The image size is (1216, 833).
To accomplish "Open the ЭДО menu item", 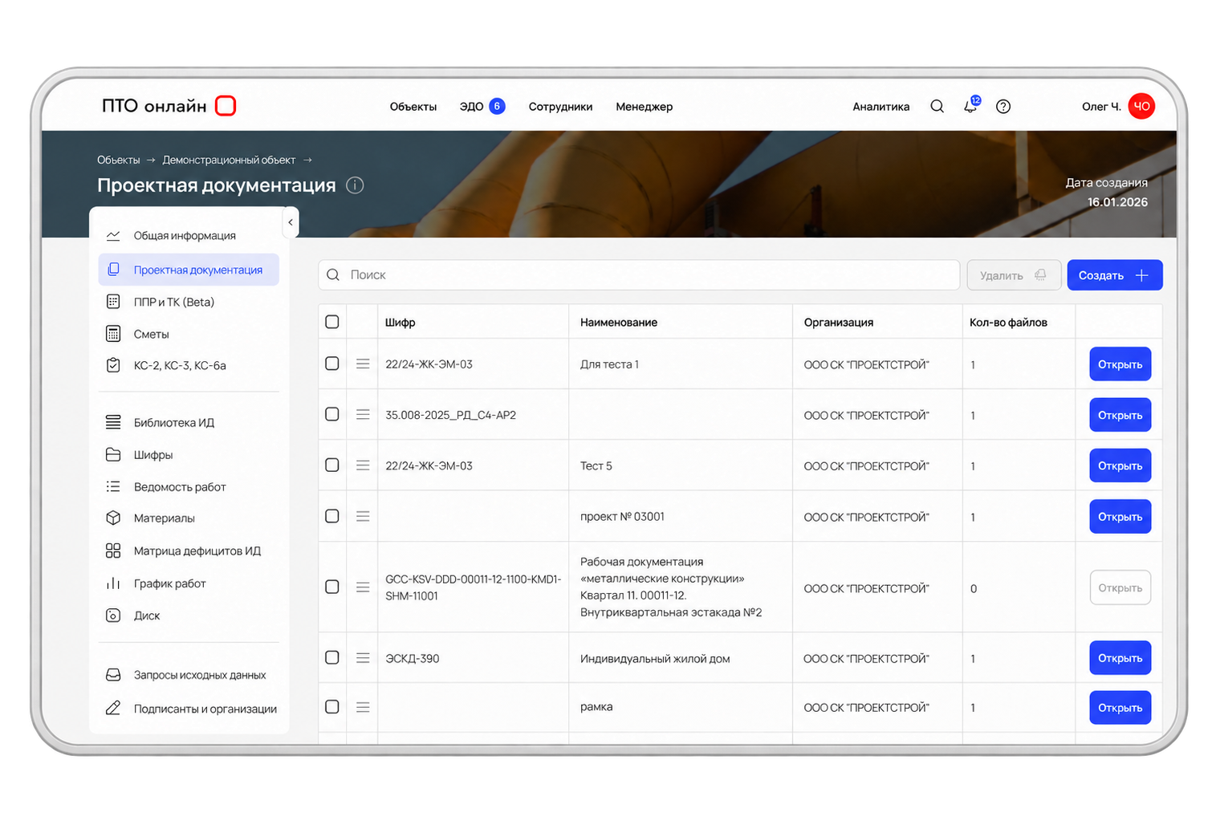I will click(x=482, y=106).
